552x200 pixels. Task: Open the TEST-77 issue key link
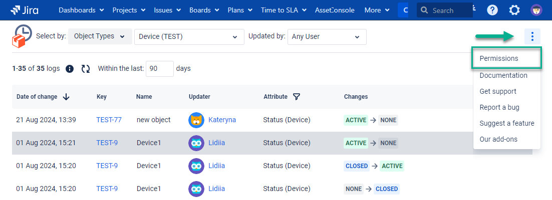109,120
